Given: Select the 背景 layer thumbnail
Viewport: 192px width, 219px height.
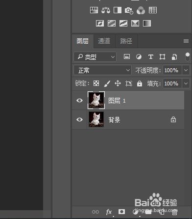Looking at the screenshot, I should click(96, 119).
